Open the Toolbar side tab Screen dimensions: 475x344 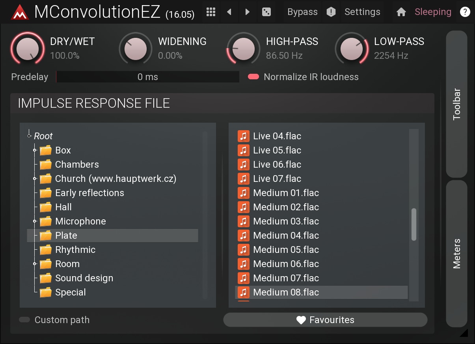pyautogui.click(x=456, y=104)
